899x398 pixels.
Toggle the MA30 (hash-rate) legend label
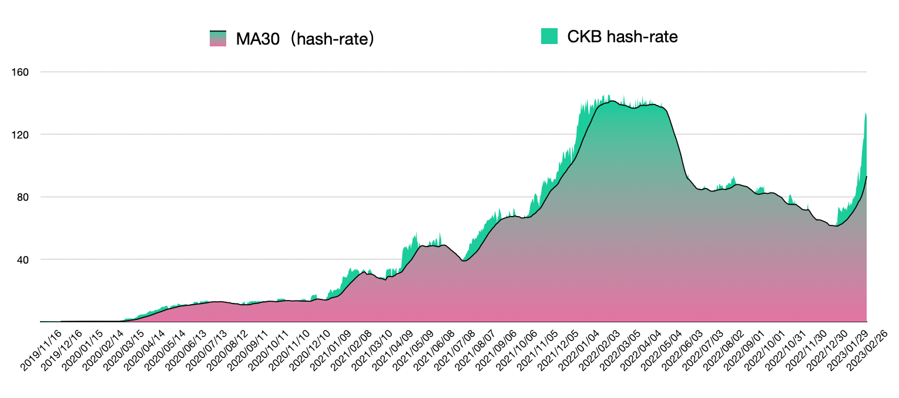304,39
